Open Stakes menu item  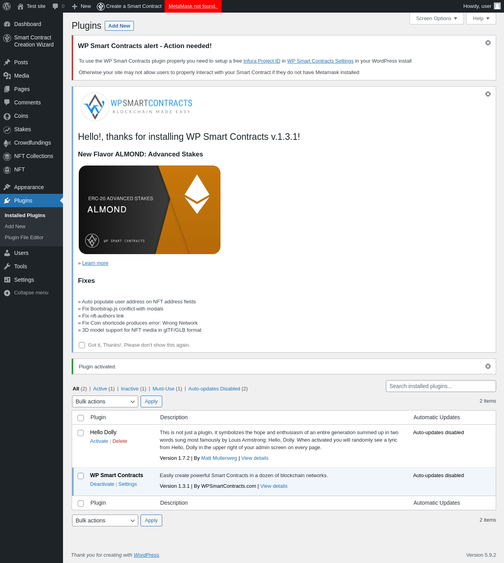(x=31, y=129)
